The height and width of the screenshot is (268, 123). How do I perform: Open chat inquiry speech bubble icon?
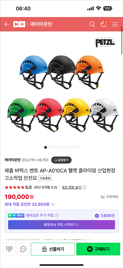pos(23,249)
